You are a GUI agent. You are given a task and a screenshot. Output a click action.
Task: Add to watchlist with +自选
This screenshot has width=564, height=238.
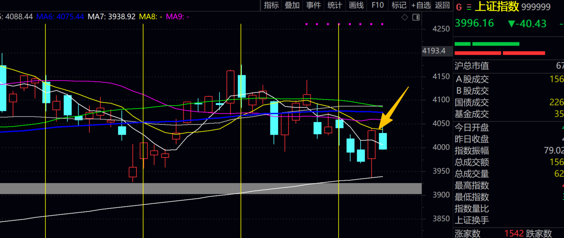(x=421, y=5)
